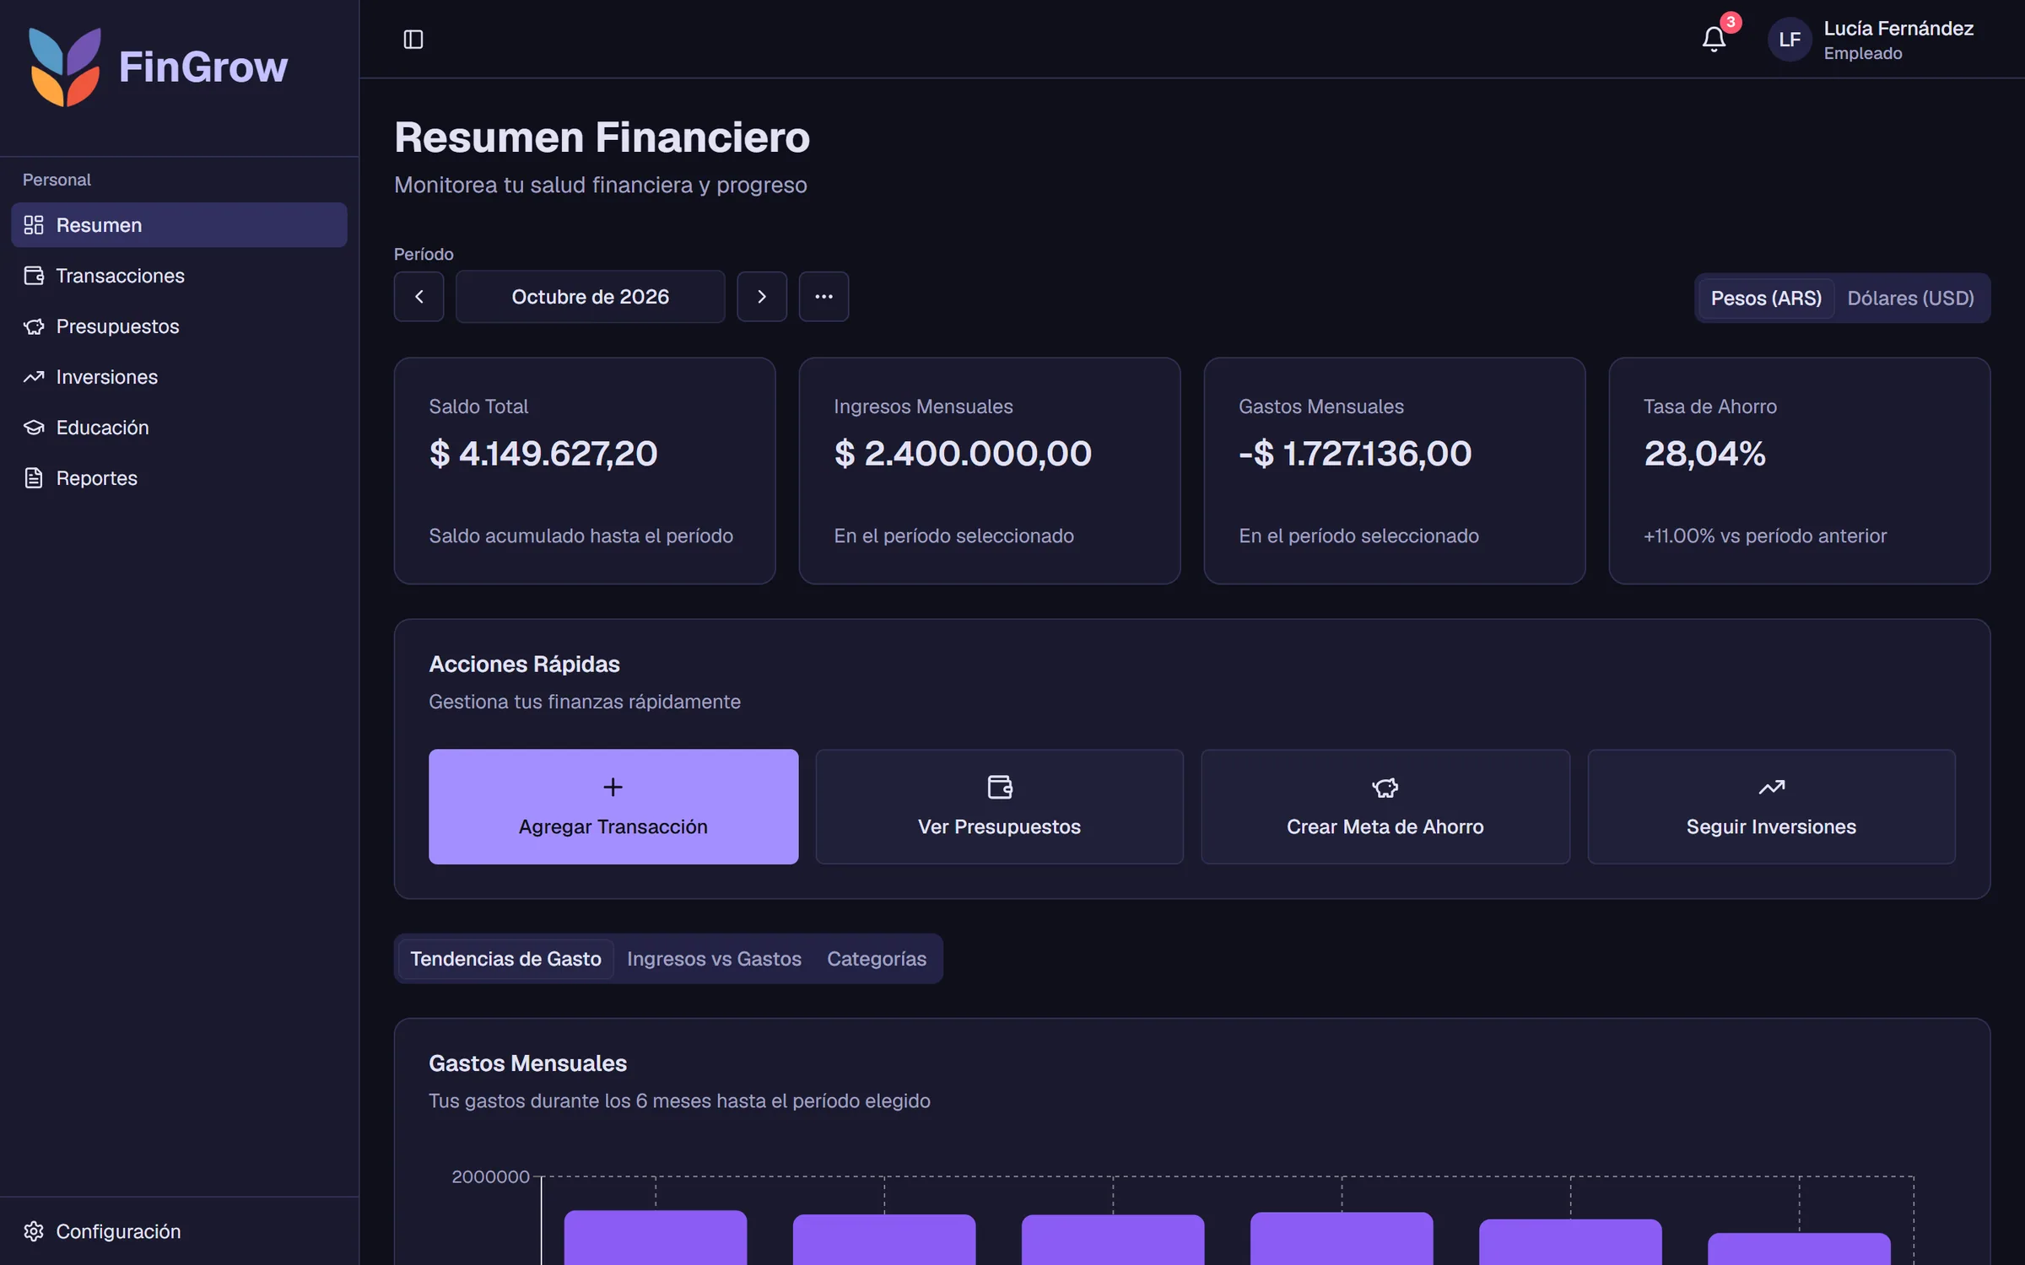Click the trend arrow icon in Seguir Inversiones

(x=1771, y=787)
